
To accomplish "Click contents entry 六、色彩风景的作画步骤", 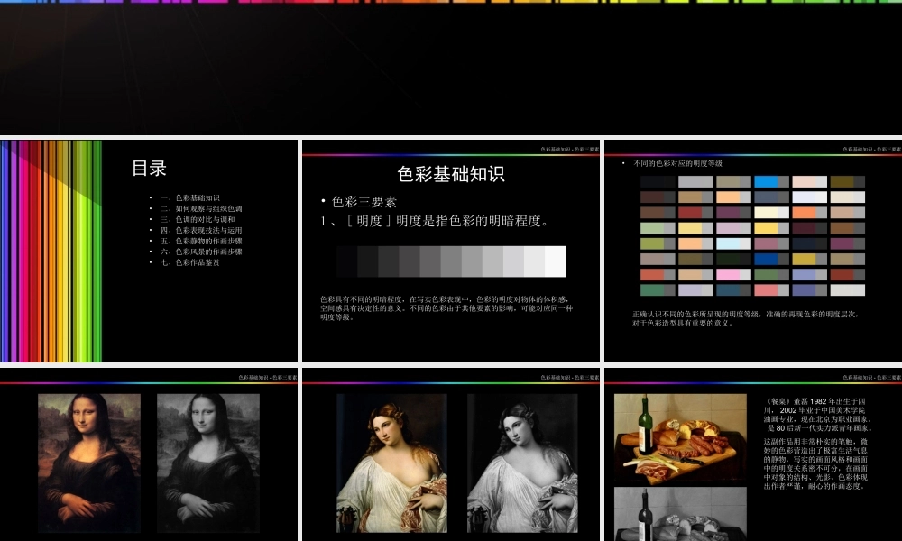I will coord(201,252).
